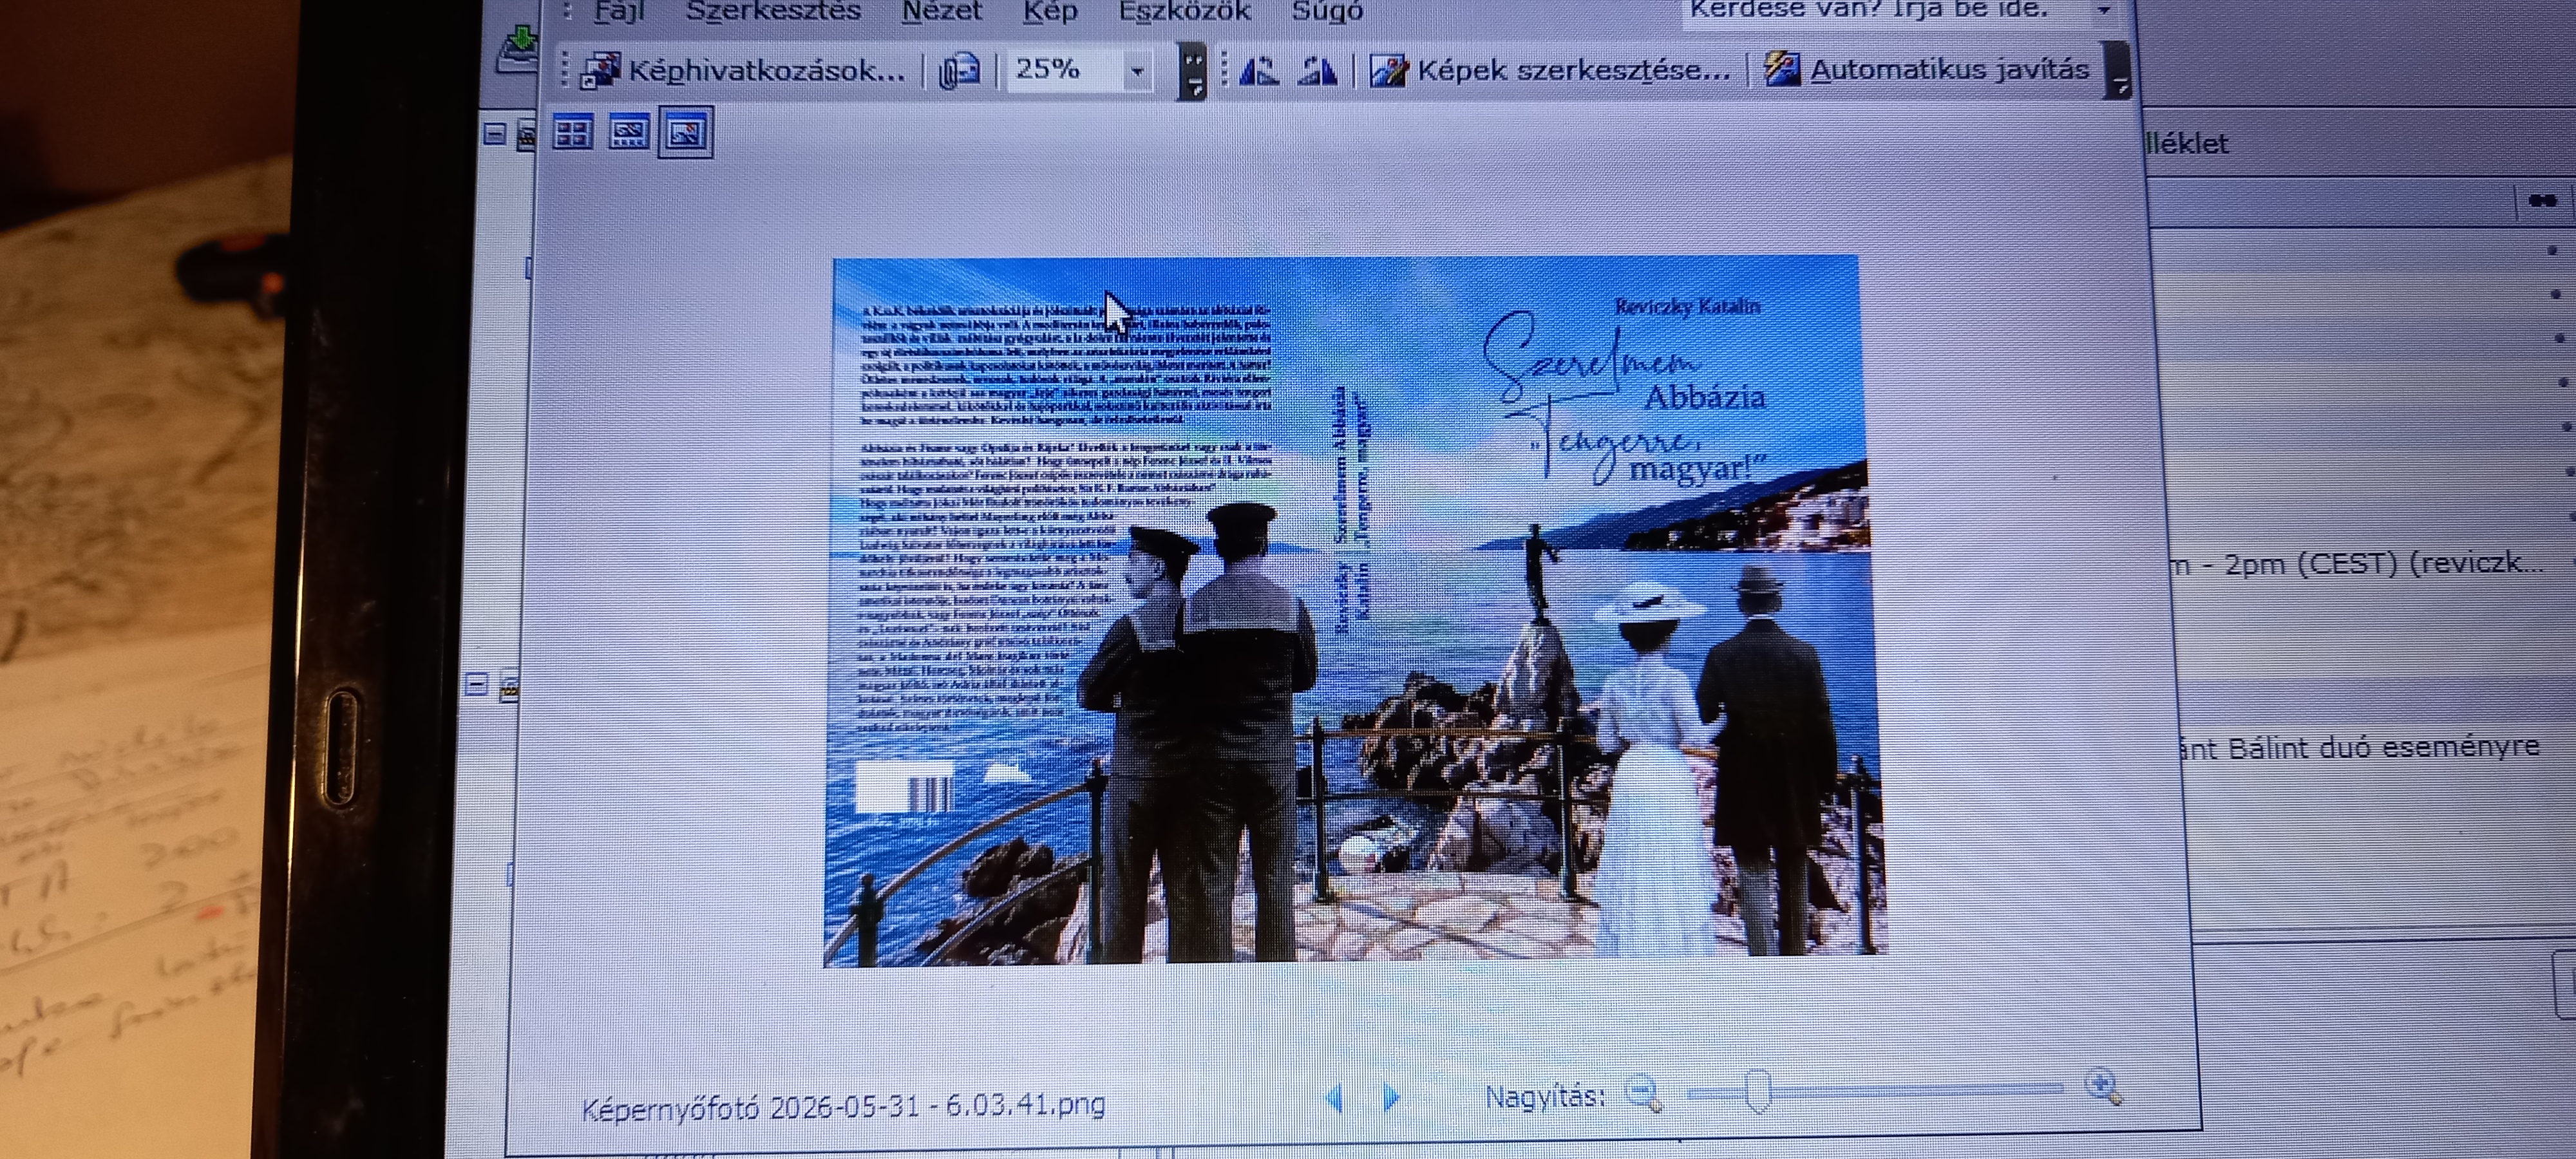Open the Eszközök menu
The width and height of the screenshot is (2576, 1159).
1184,11
